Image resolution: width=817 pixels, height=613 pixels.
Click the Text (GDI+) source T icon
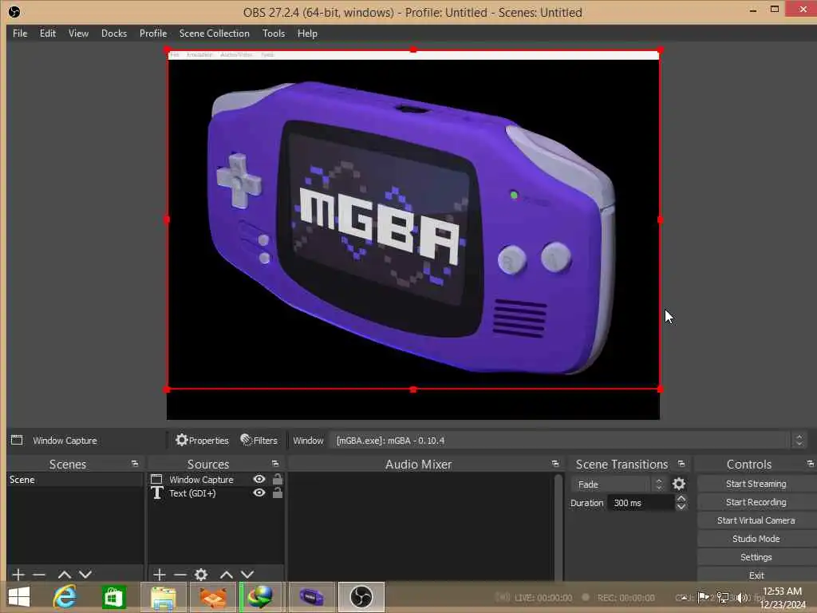(x=157, y=492)
